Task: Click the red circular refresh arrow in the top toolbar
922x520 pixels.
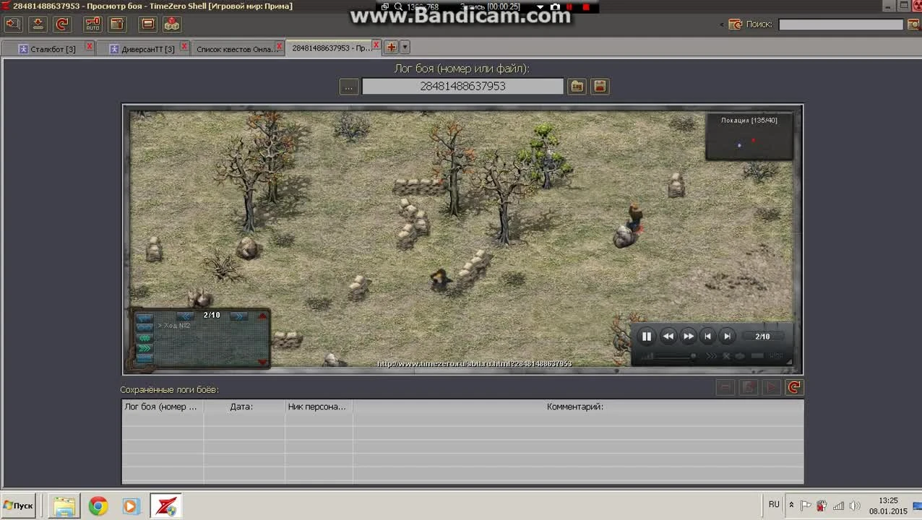Action: click(62, 24)
